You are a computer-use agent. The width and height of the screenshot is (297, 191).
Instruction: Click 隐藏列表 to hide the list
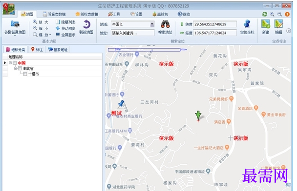tap(65, 22)
